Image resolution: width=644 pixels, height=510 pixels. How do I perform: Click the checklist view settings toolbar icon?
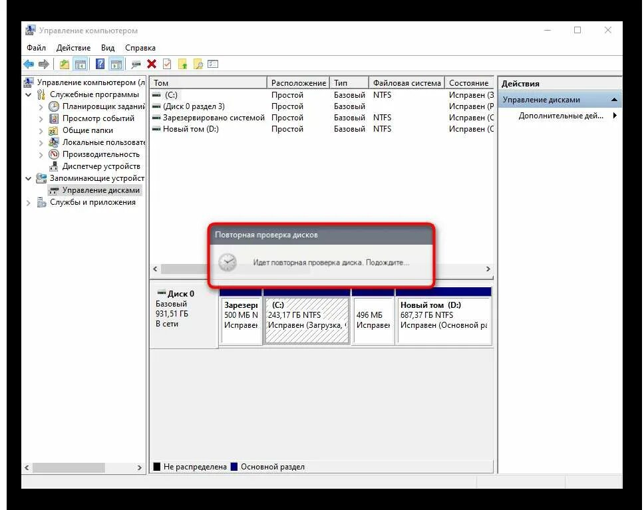213,64
